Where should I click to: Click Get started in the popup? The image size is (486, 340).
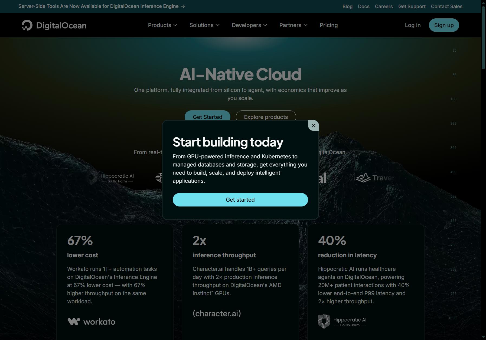[240, 200]
